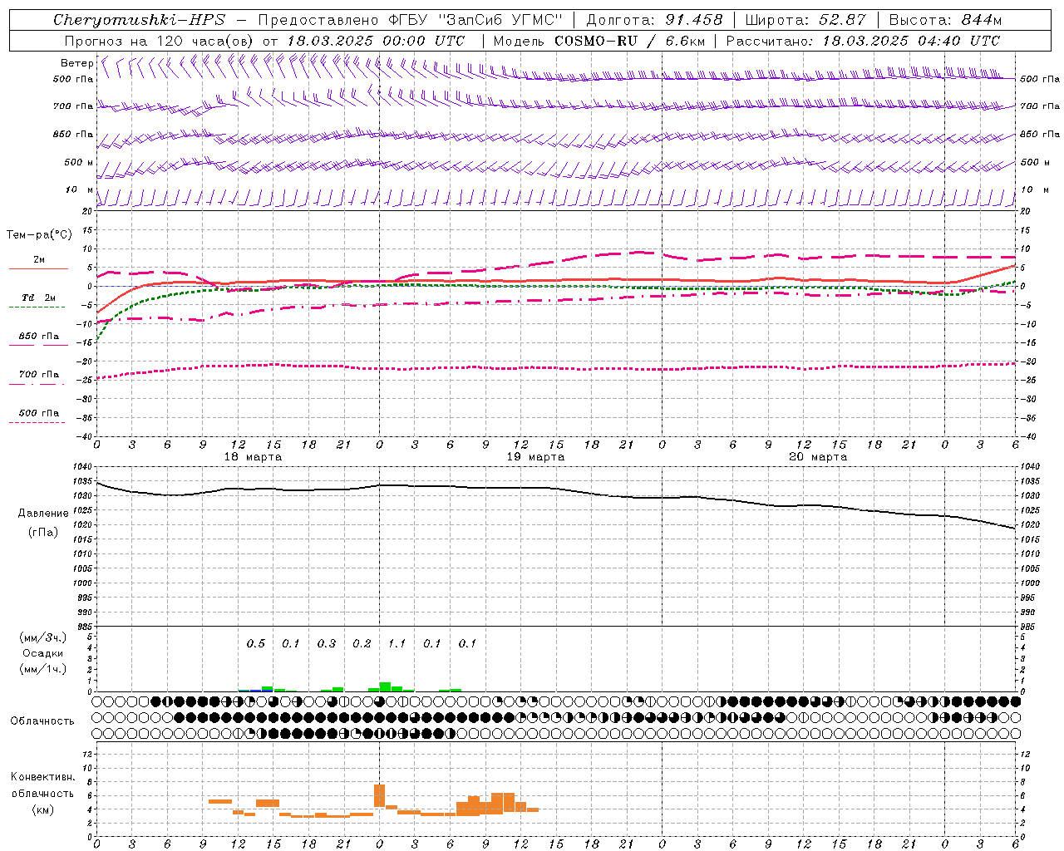Click the Облачность cloud cover label
This screenshot has width=1064, height=851.
(42, 721)
